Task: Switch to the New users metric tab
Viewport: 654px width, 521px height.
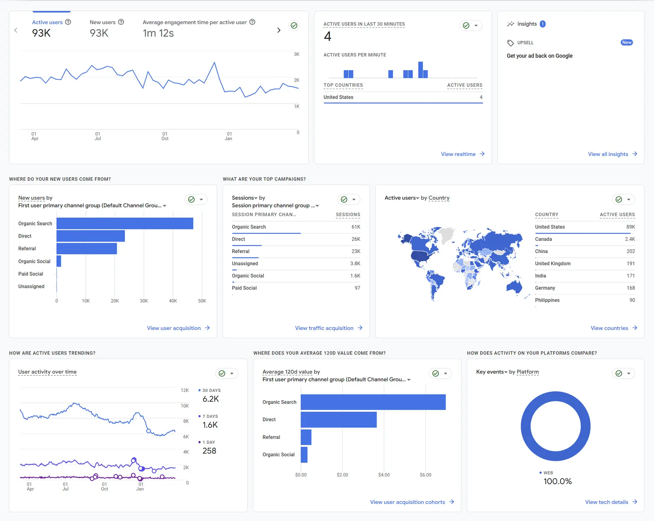Action: coord(103,22)
